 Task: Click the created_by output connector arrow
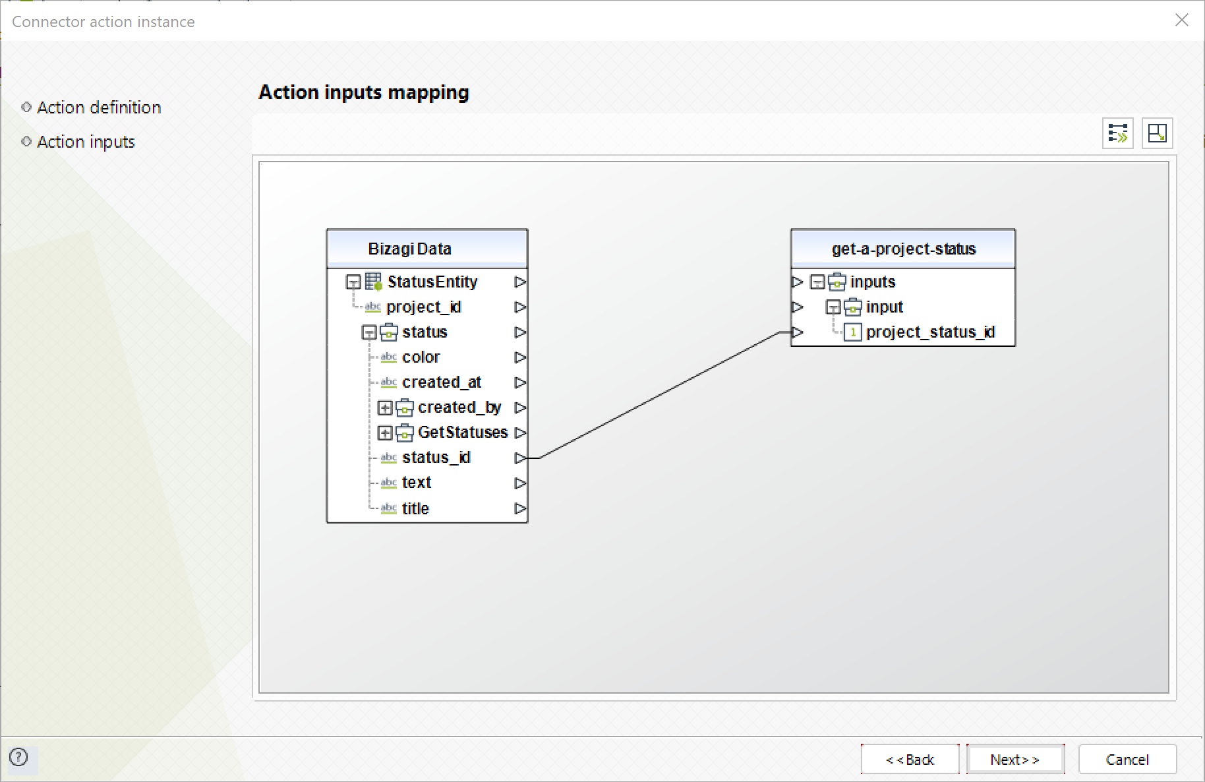click(520, 407)
